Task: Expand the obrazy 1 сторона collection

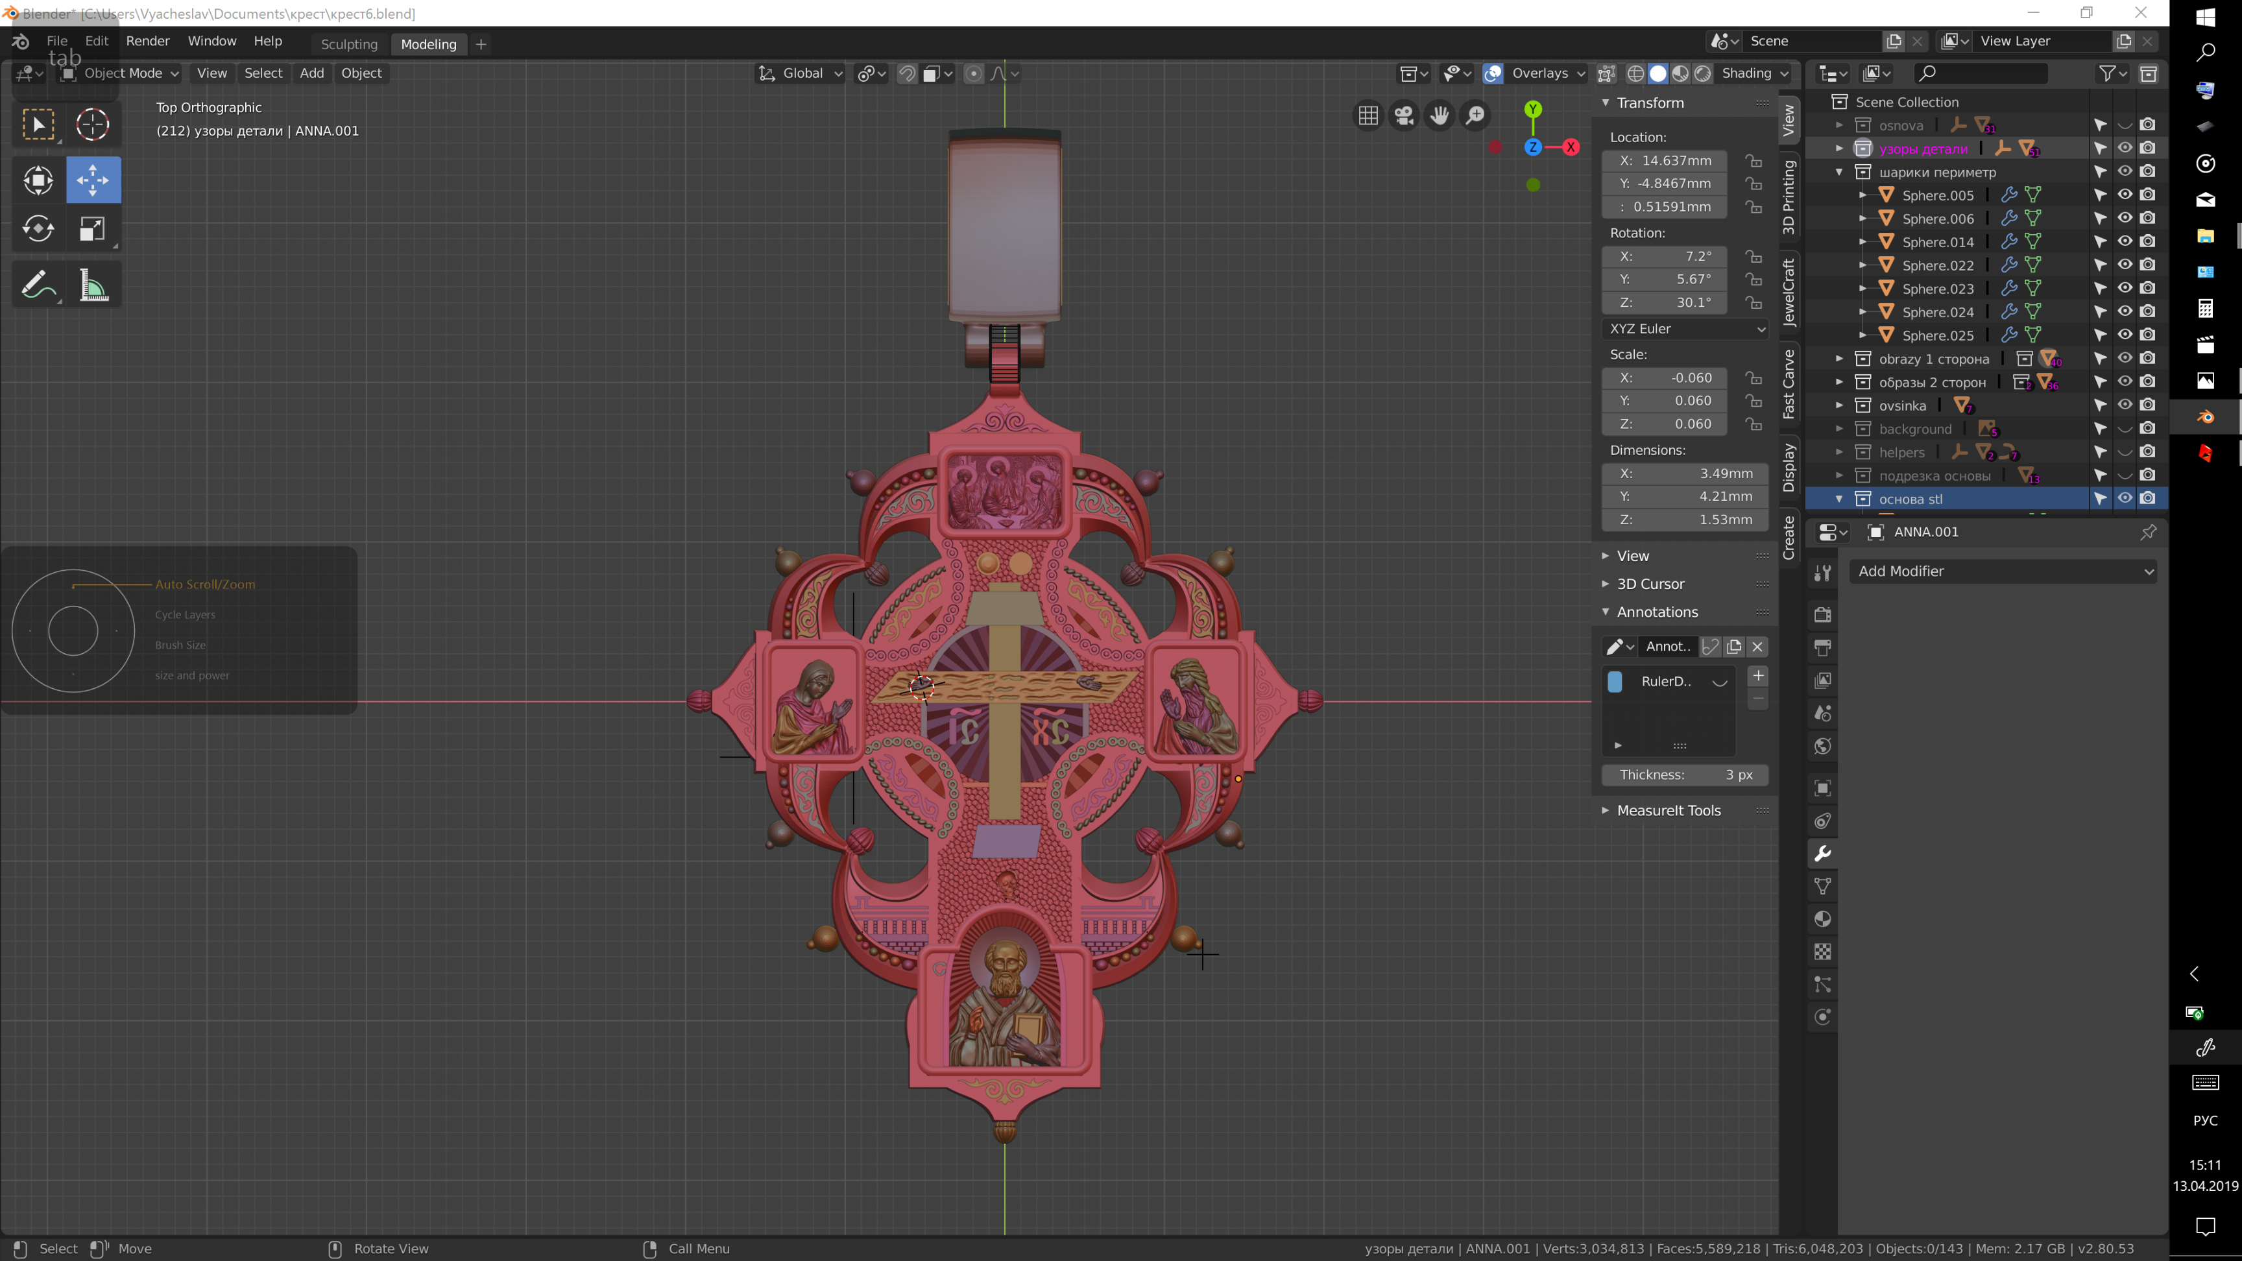Action: [1839, 359]
